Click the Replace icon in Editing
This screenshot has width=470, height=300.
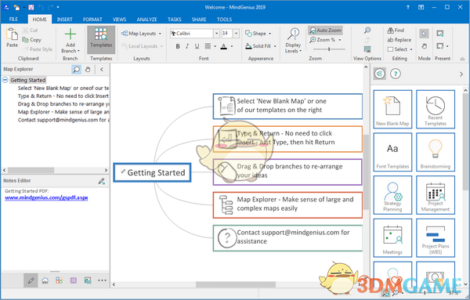pyautogui.click(x=390, y=40)
